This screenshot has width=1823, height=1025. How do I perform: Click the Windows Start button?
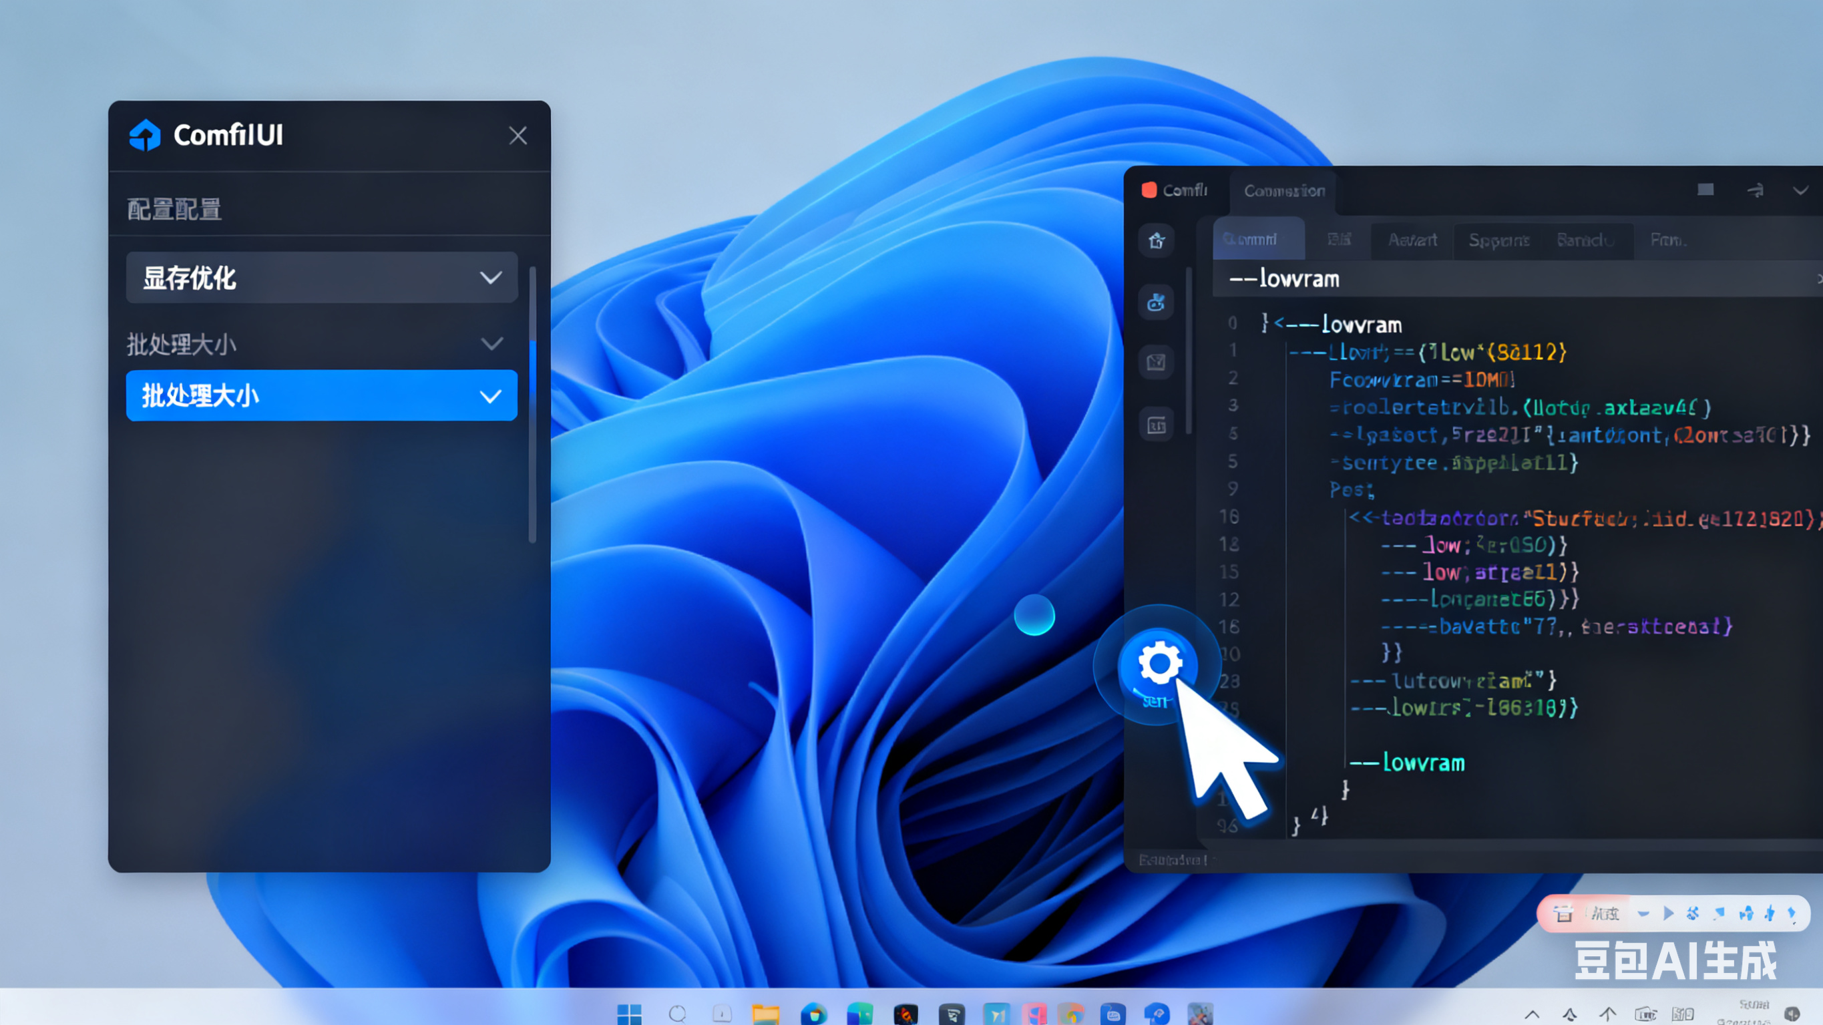tap(629, 1014)
